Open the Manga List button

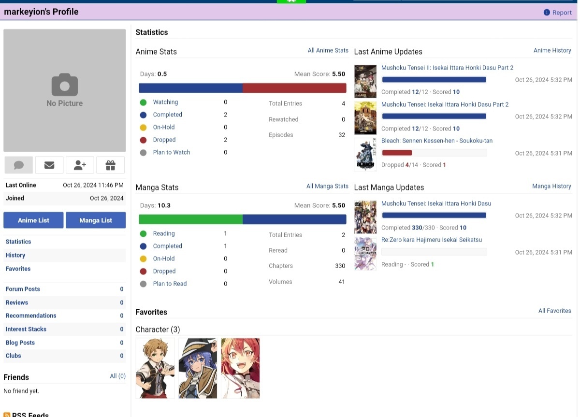tap(96, 220)
